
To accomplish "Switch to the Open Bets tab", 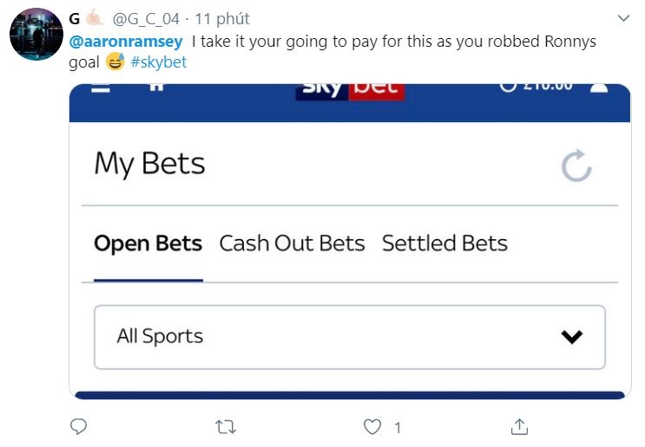I will point(148,244).
